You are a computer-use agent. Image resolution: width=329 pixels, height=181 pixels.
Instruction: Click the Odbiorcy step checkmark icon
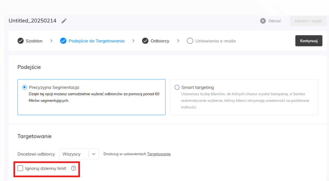[x=145, y=41]
